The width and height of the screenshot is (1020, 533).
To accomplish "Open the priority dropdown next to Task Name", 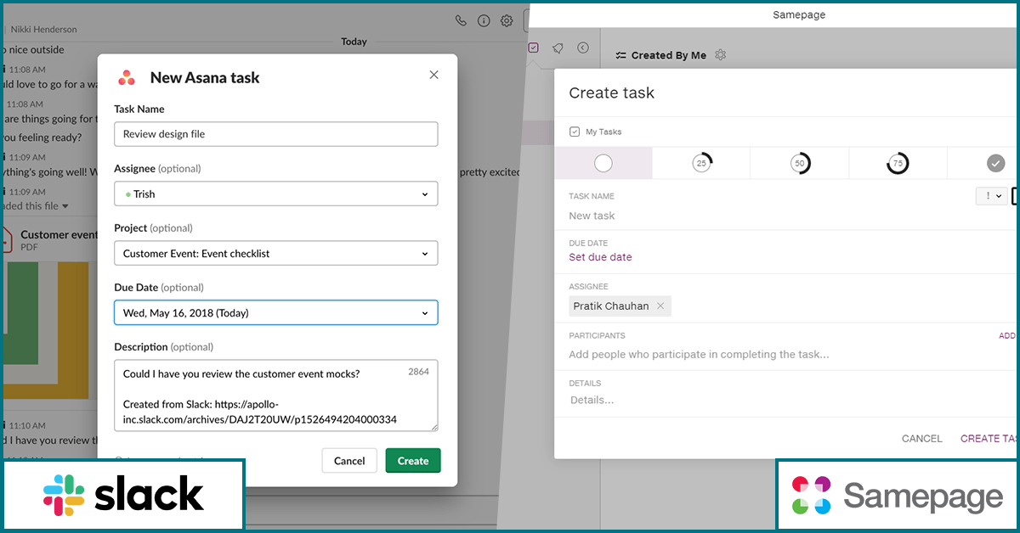I will (x=991, y=196).
